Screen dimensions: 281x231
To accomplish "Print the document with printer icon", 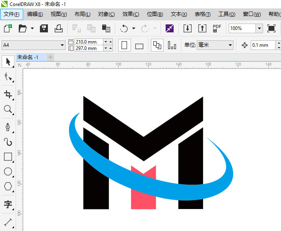I will tap(59, 28).
